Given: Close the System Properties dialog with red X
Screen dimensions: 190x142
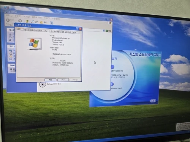Looking at the screenshot, I should 80,29.
